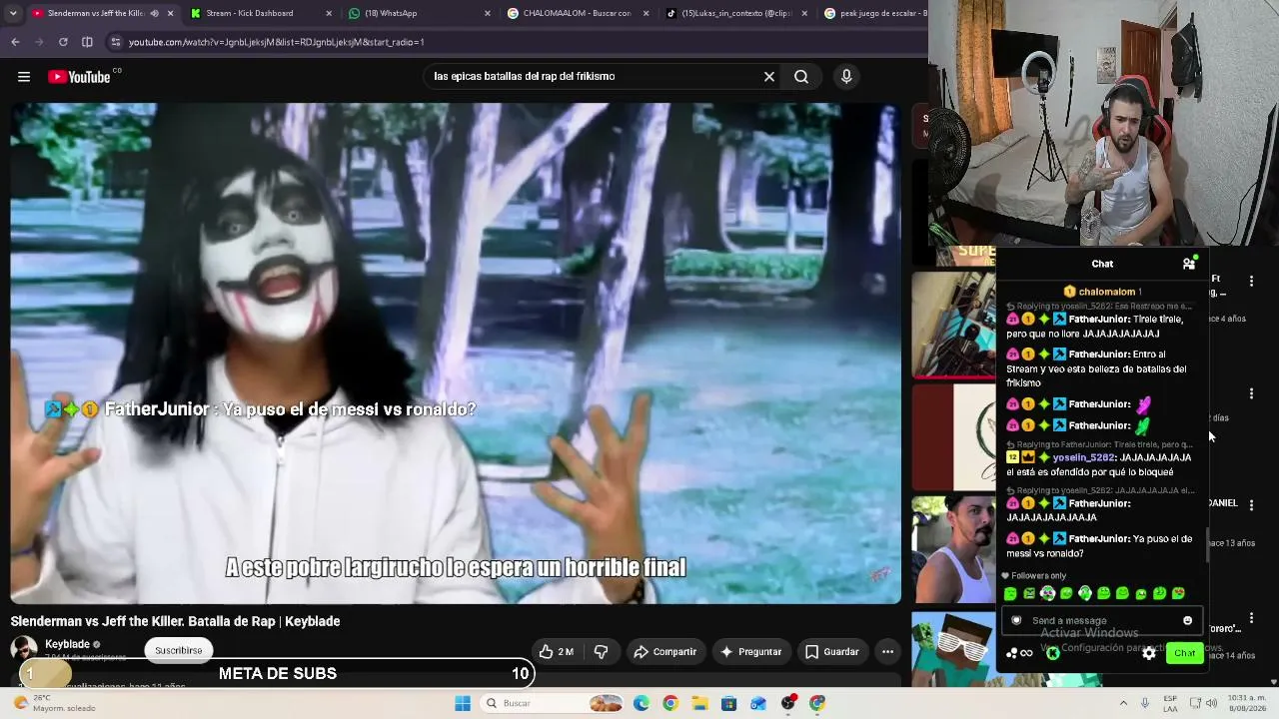Click the Preguntar button
The width and height of the screenshot is (1279, 719).
coord(750,652)
